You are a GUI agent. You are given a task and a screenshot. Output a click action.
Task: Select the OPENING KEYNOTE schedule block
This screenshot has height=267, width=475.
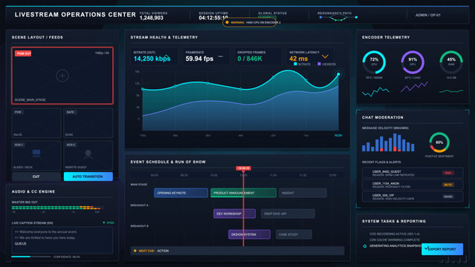[181, 193]
